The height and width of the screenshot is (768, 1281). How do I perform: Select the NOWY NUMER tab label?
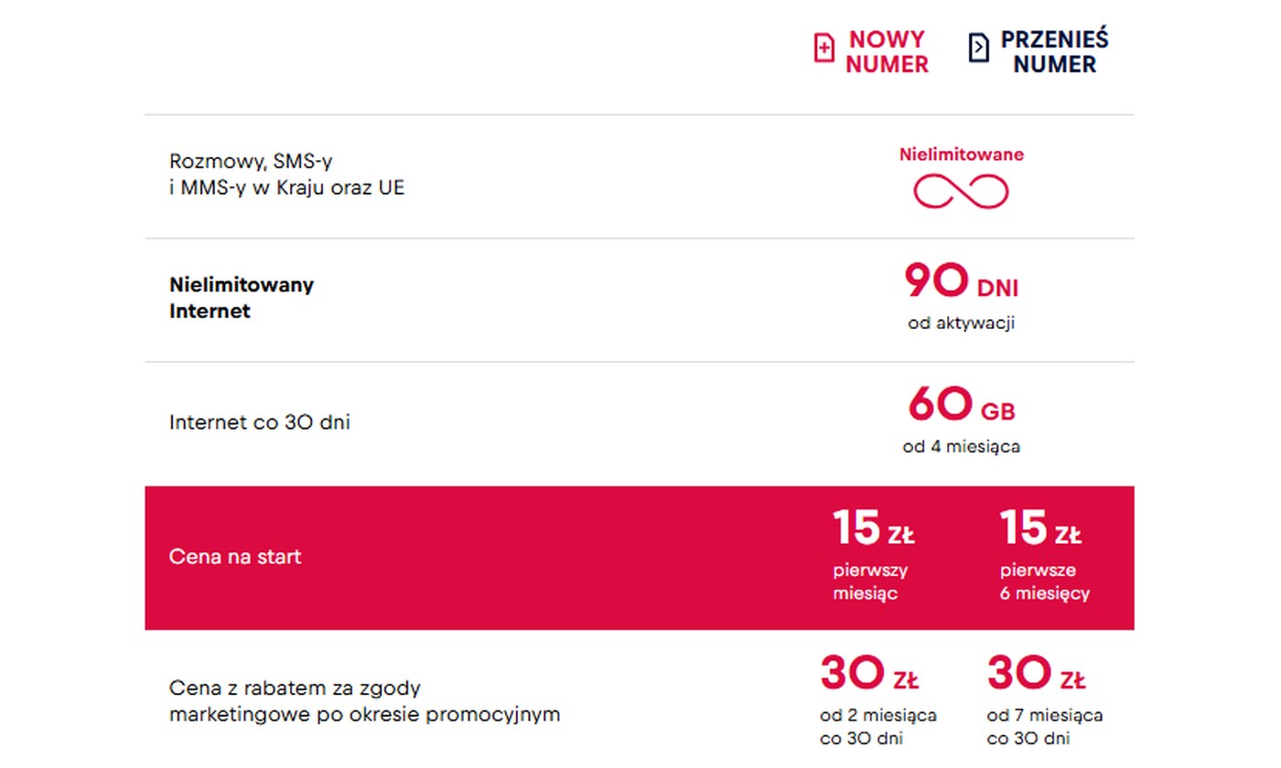886,52
